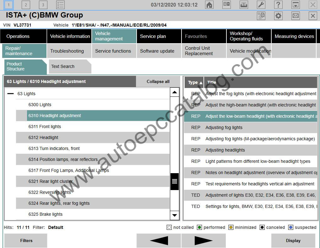Select the Vehicle management tab

114,36
